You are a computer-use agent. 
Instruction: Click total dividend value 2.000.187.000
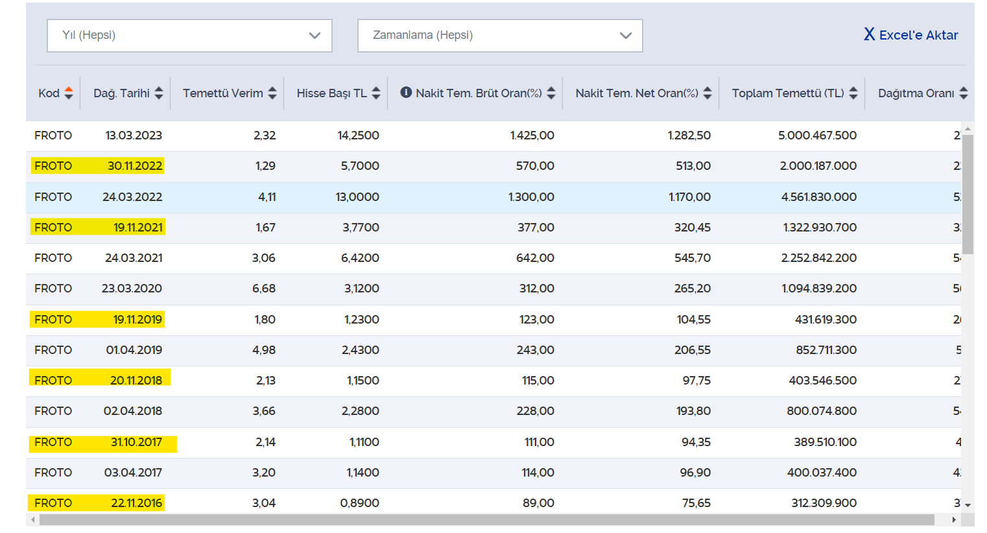818,166
